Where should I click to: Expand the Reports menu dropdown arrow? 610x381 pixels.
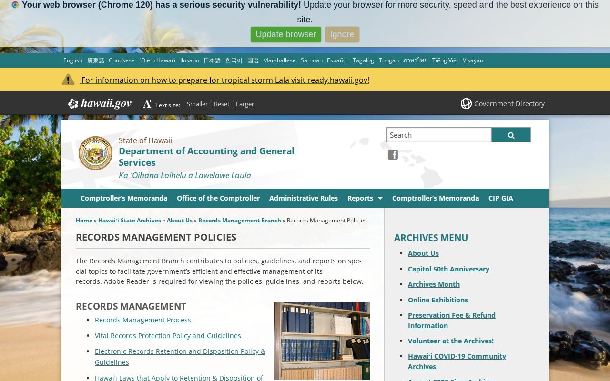(380, 198)
